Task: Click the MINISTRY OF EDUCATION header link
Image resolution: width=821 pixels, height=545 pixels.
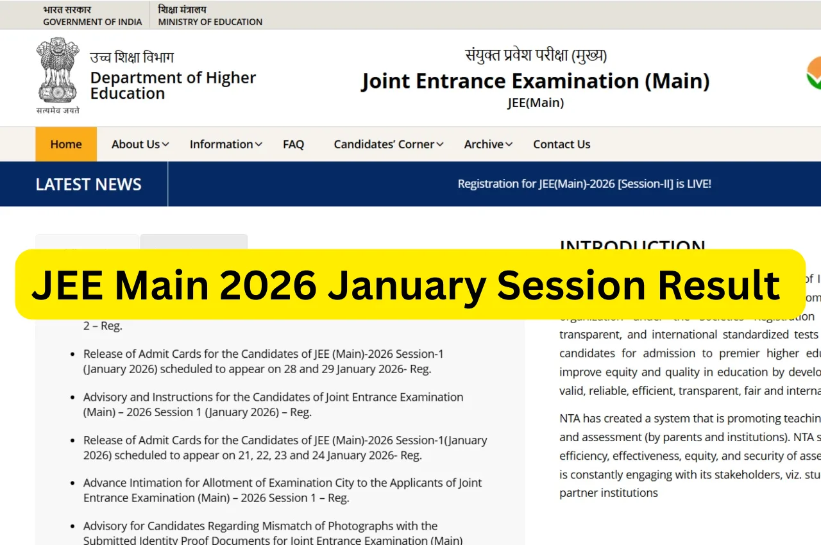Action: 210,15
